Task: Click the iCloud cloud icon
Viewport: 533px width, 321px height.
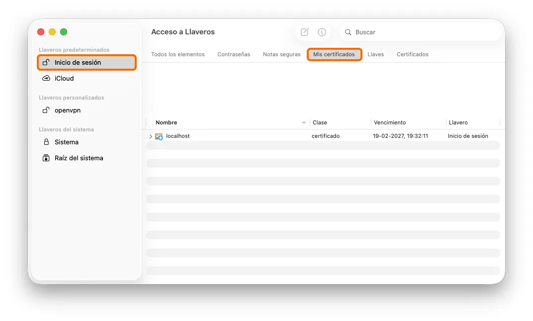Action: 46,78
